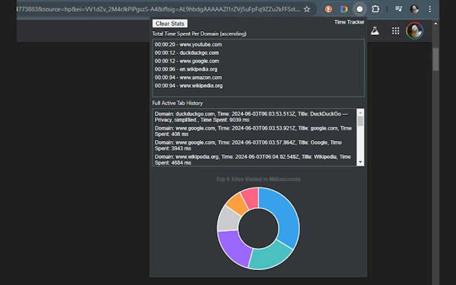Select the www.youtube.com time entry
456x285 pixels.
pyautogui.click(x=189, y=44)
